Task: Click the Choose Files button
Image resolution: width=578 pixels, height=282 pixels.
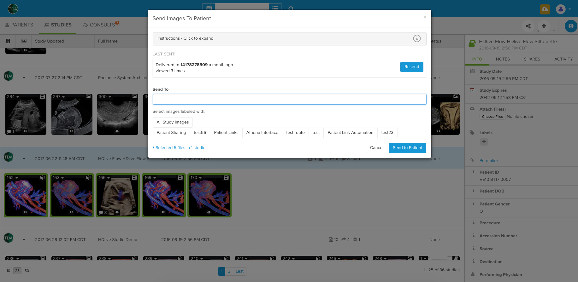Action: pos(492,117)
